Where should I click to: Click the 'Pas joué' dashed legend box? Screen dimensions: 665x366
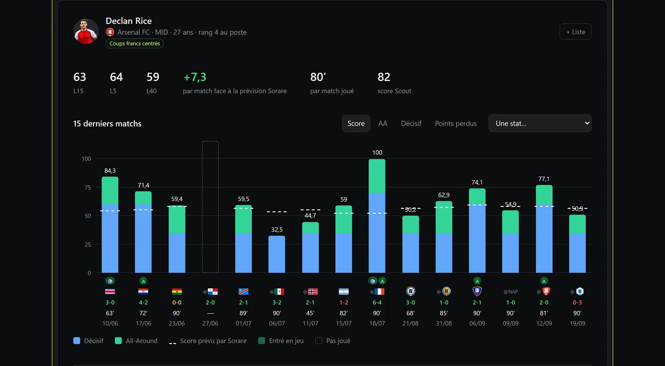coord(319,341)
